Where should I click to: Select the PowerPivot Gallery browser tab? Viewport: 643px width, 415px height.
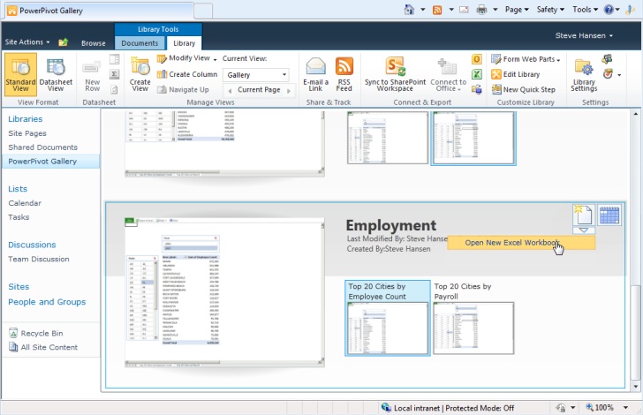[99, 11]
